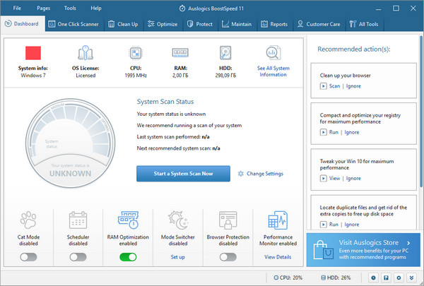Click the Browser Protection lock icon
The image size is (424, 286).
(228, 220)
